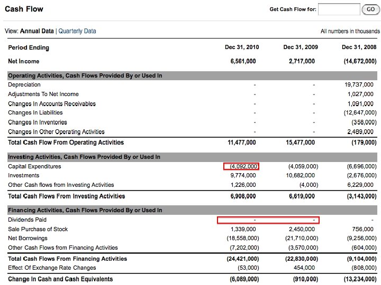Viewport: 381px width, 285px height.
Task: Select Capital Expenditures value (4,059,000)
Action: (x=303, y=166)
